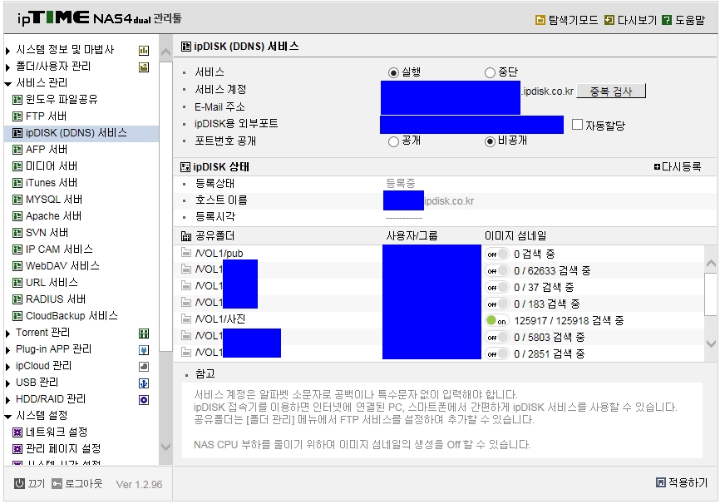The height and width of the screenshot is (504, 720).
Task: Click the Torrent 관리 category icon
Action: (144, 334)
